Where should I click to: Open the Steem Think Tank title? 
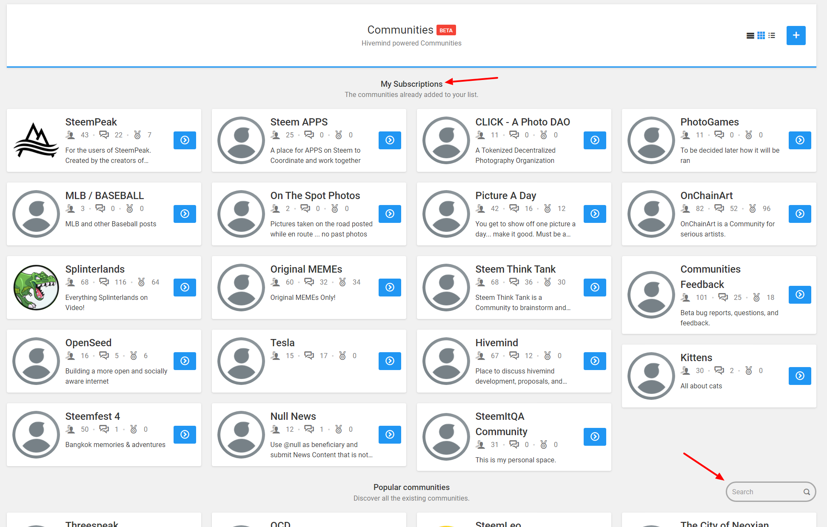(516, 269)
